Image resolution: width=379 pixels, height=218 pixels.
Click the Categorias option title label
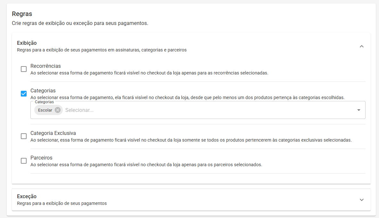pos(43,90)
